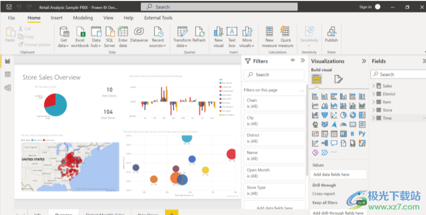
Task: Open the Store Type filter card
Action: pos(274,190)
